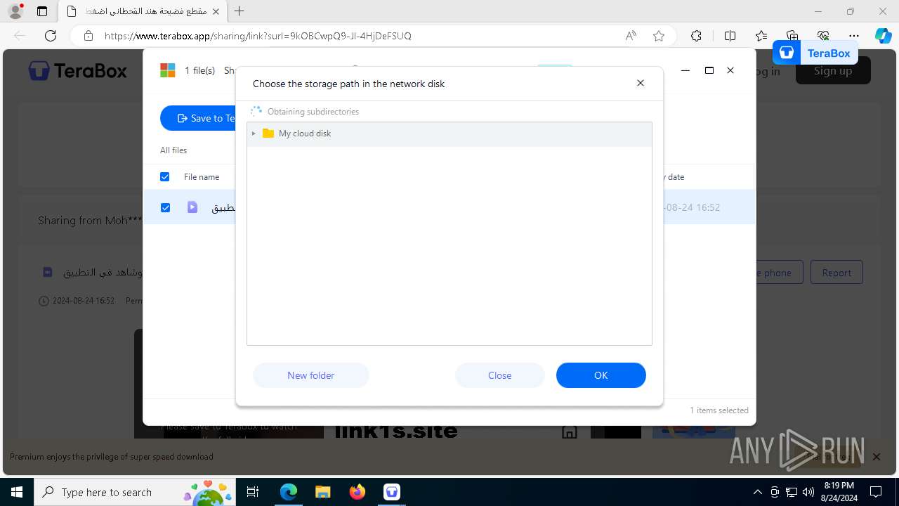The image size is (899, 506).
Task: Close the TeraBox share window
Action: click(730, 70)
